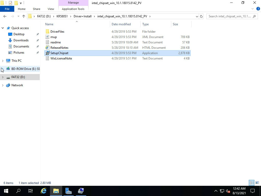Sort by the Name column header

coord(49,24)
